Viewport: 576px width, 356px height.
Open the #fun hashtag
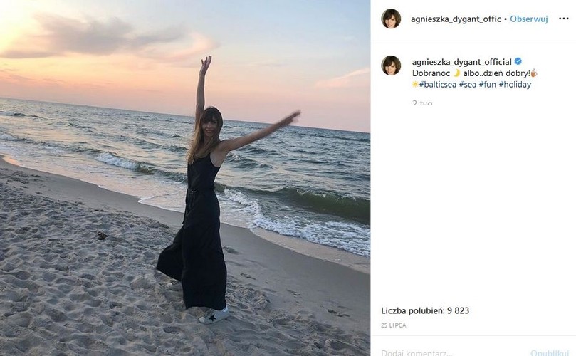[488, 85]
